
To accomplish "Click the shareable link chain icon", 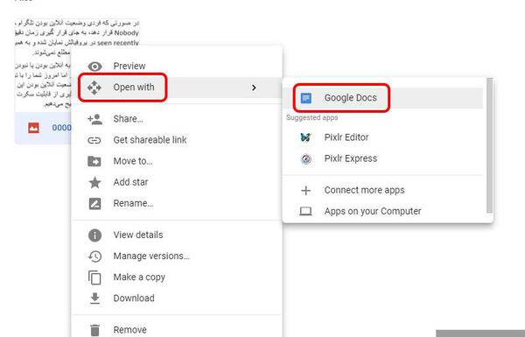I will (94, 140).
